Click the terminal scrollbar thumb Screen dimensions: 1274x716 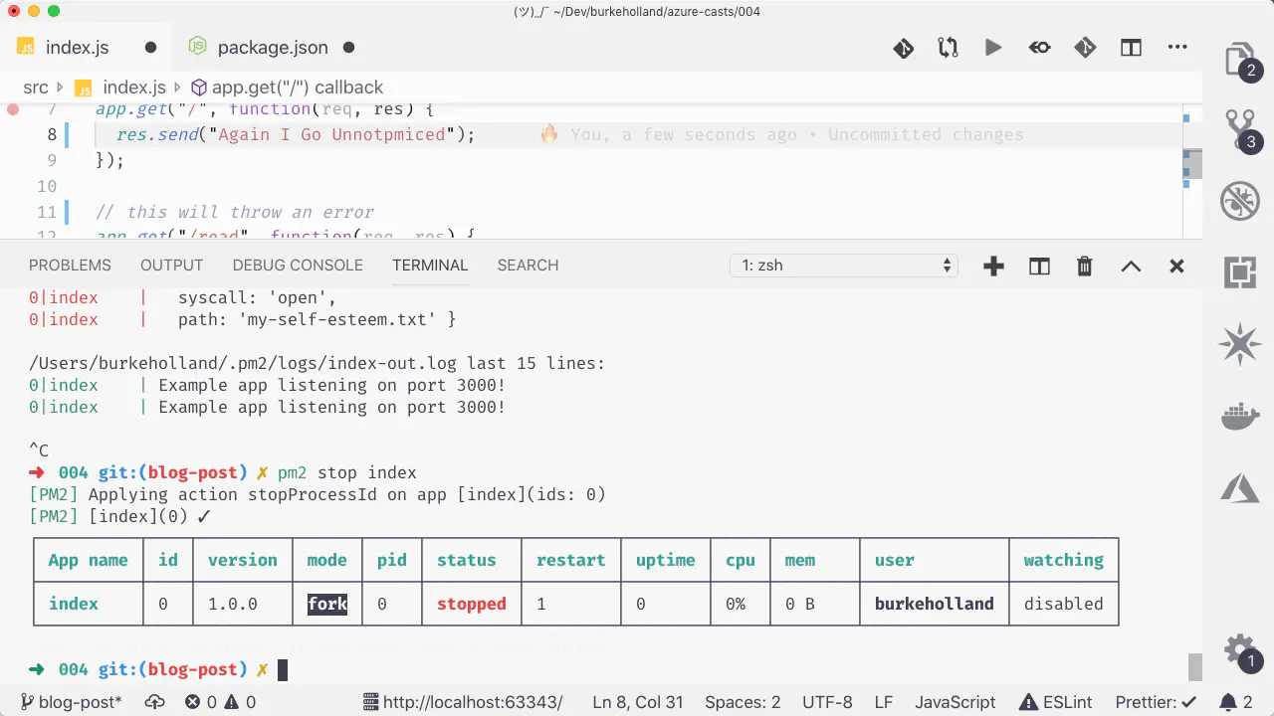click(x=1194, y=666)
